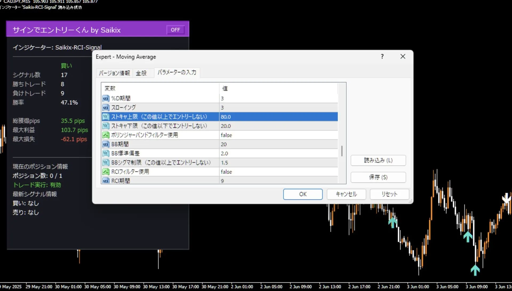Viewport: 512px width, 291px height.
Task: Click the 123 icon beside BB期間
Action: tap(106, 144)
